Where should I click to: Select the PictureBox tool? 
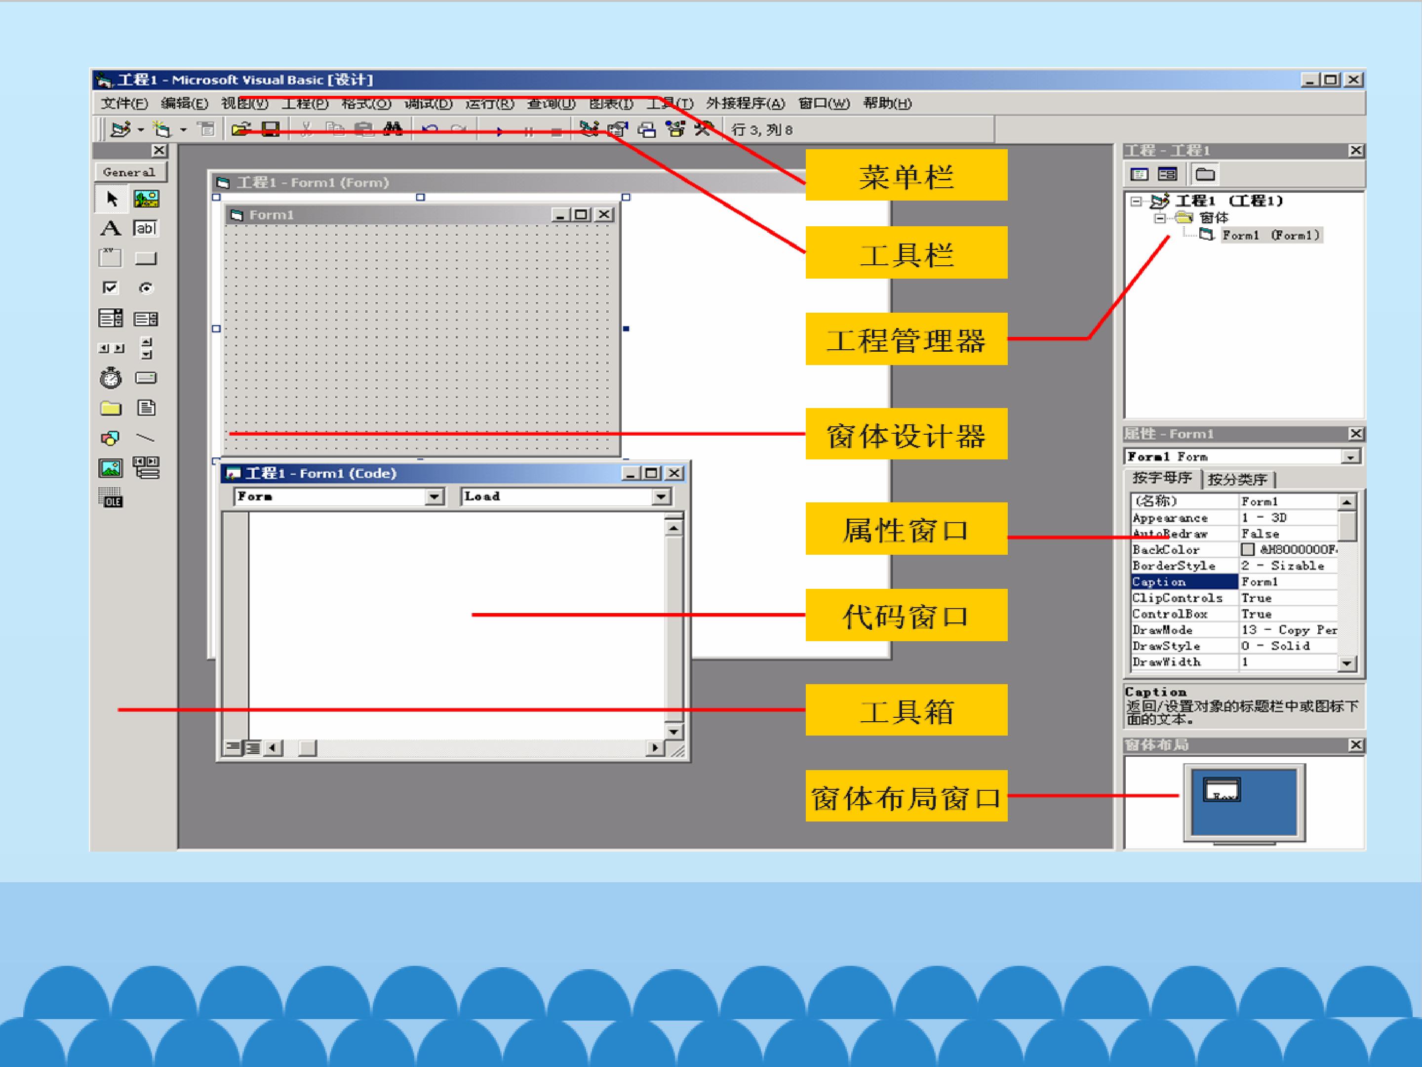click(x=146, y=199)
